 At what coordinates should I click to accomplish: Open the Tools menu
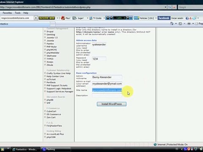[18, 13]
